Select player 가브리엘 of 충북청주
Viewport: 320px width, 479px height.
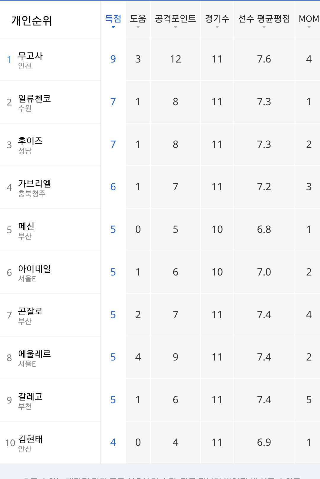[x=34, y=184]
